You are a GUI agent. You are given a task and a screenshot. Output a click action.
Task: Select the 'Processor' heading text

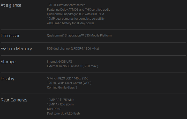tap(10, 35)
